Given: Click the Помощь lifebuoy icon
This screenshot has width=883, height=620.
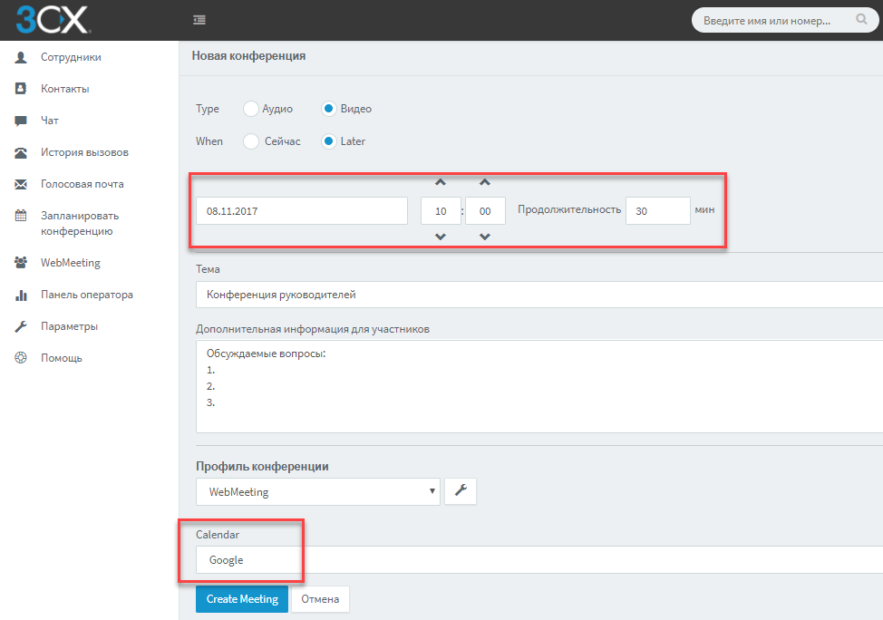Looking at the screenshot, I should point(21,357).
